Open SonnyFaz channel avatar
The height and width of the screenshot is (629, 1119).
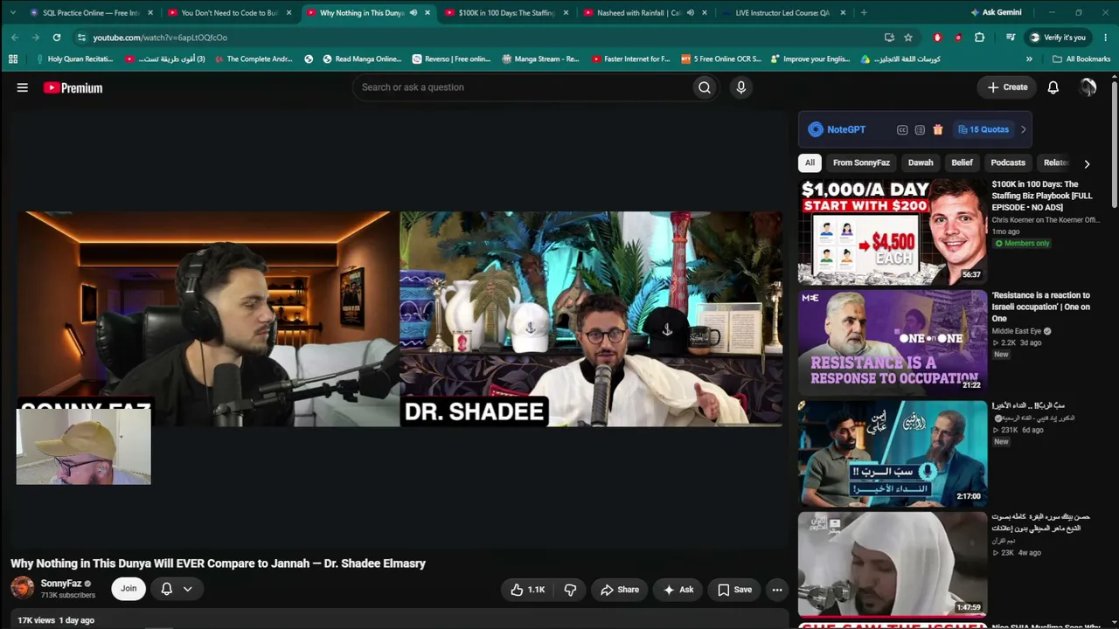(23, 588)
